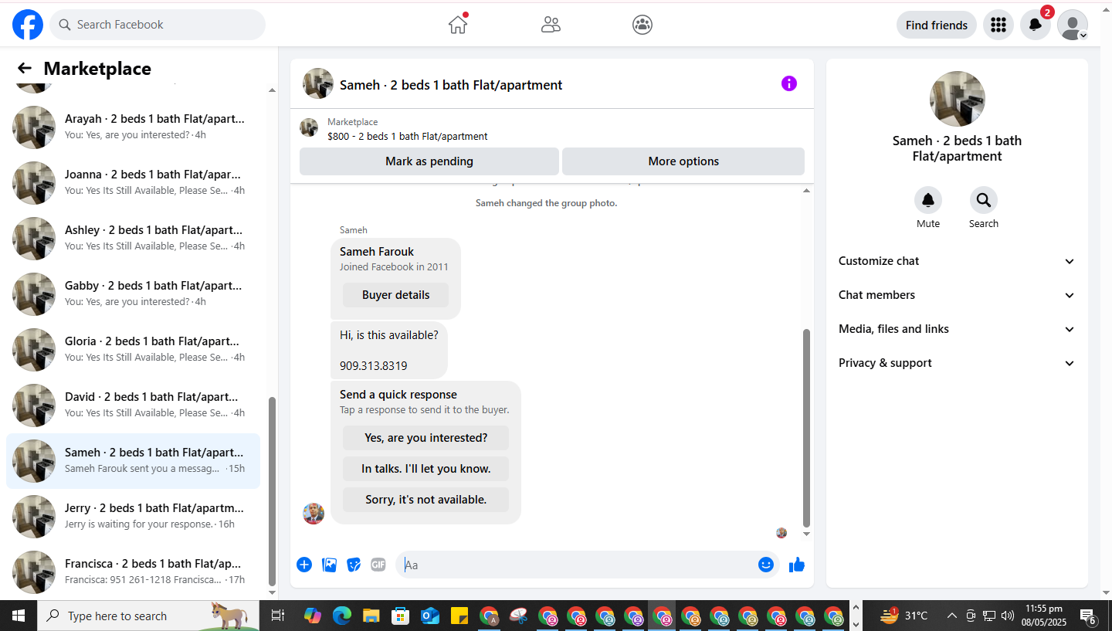Open Francisca conversation

[133, 572]
